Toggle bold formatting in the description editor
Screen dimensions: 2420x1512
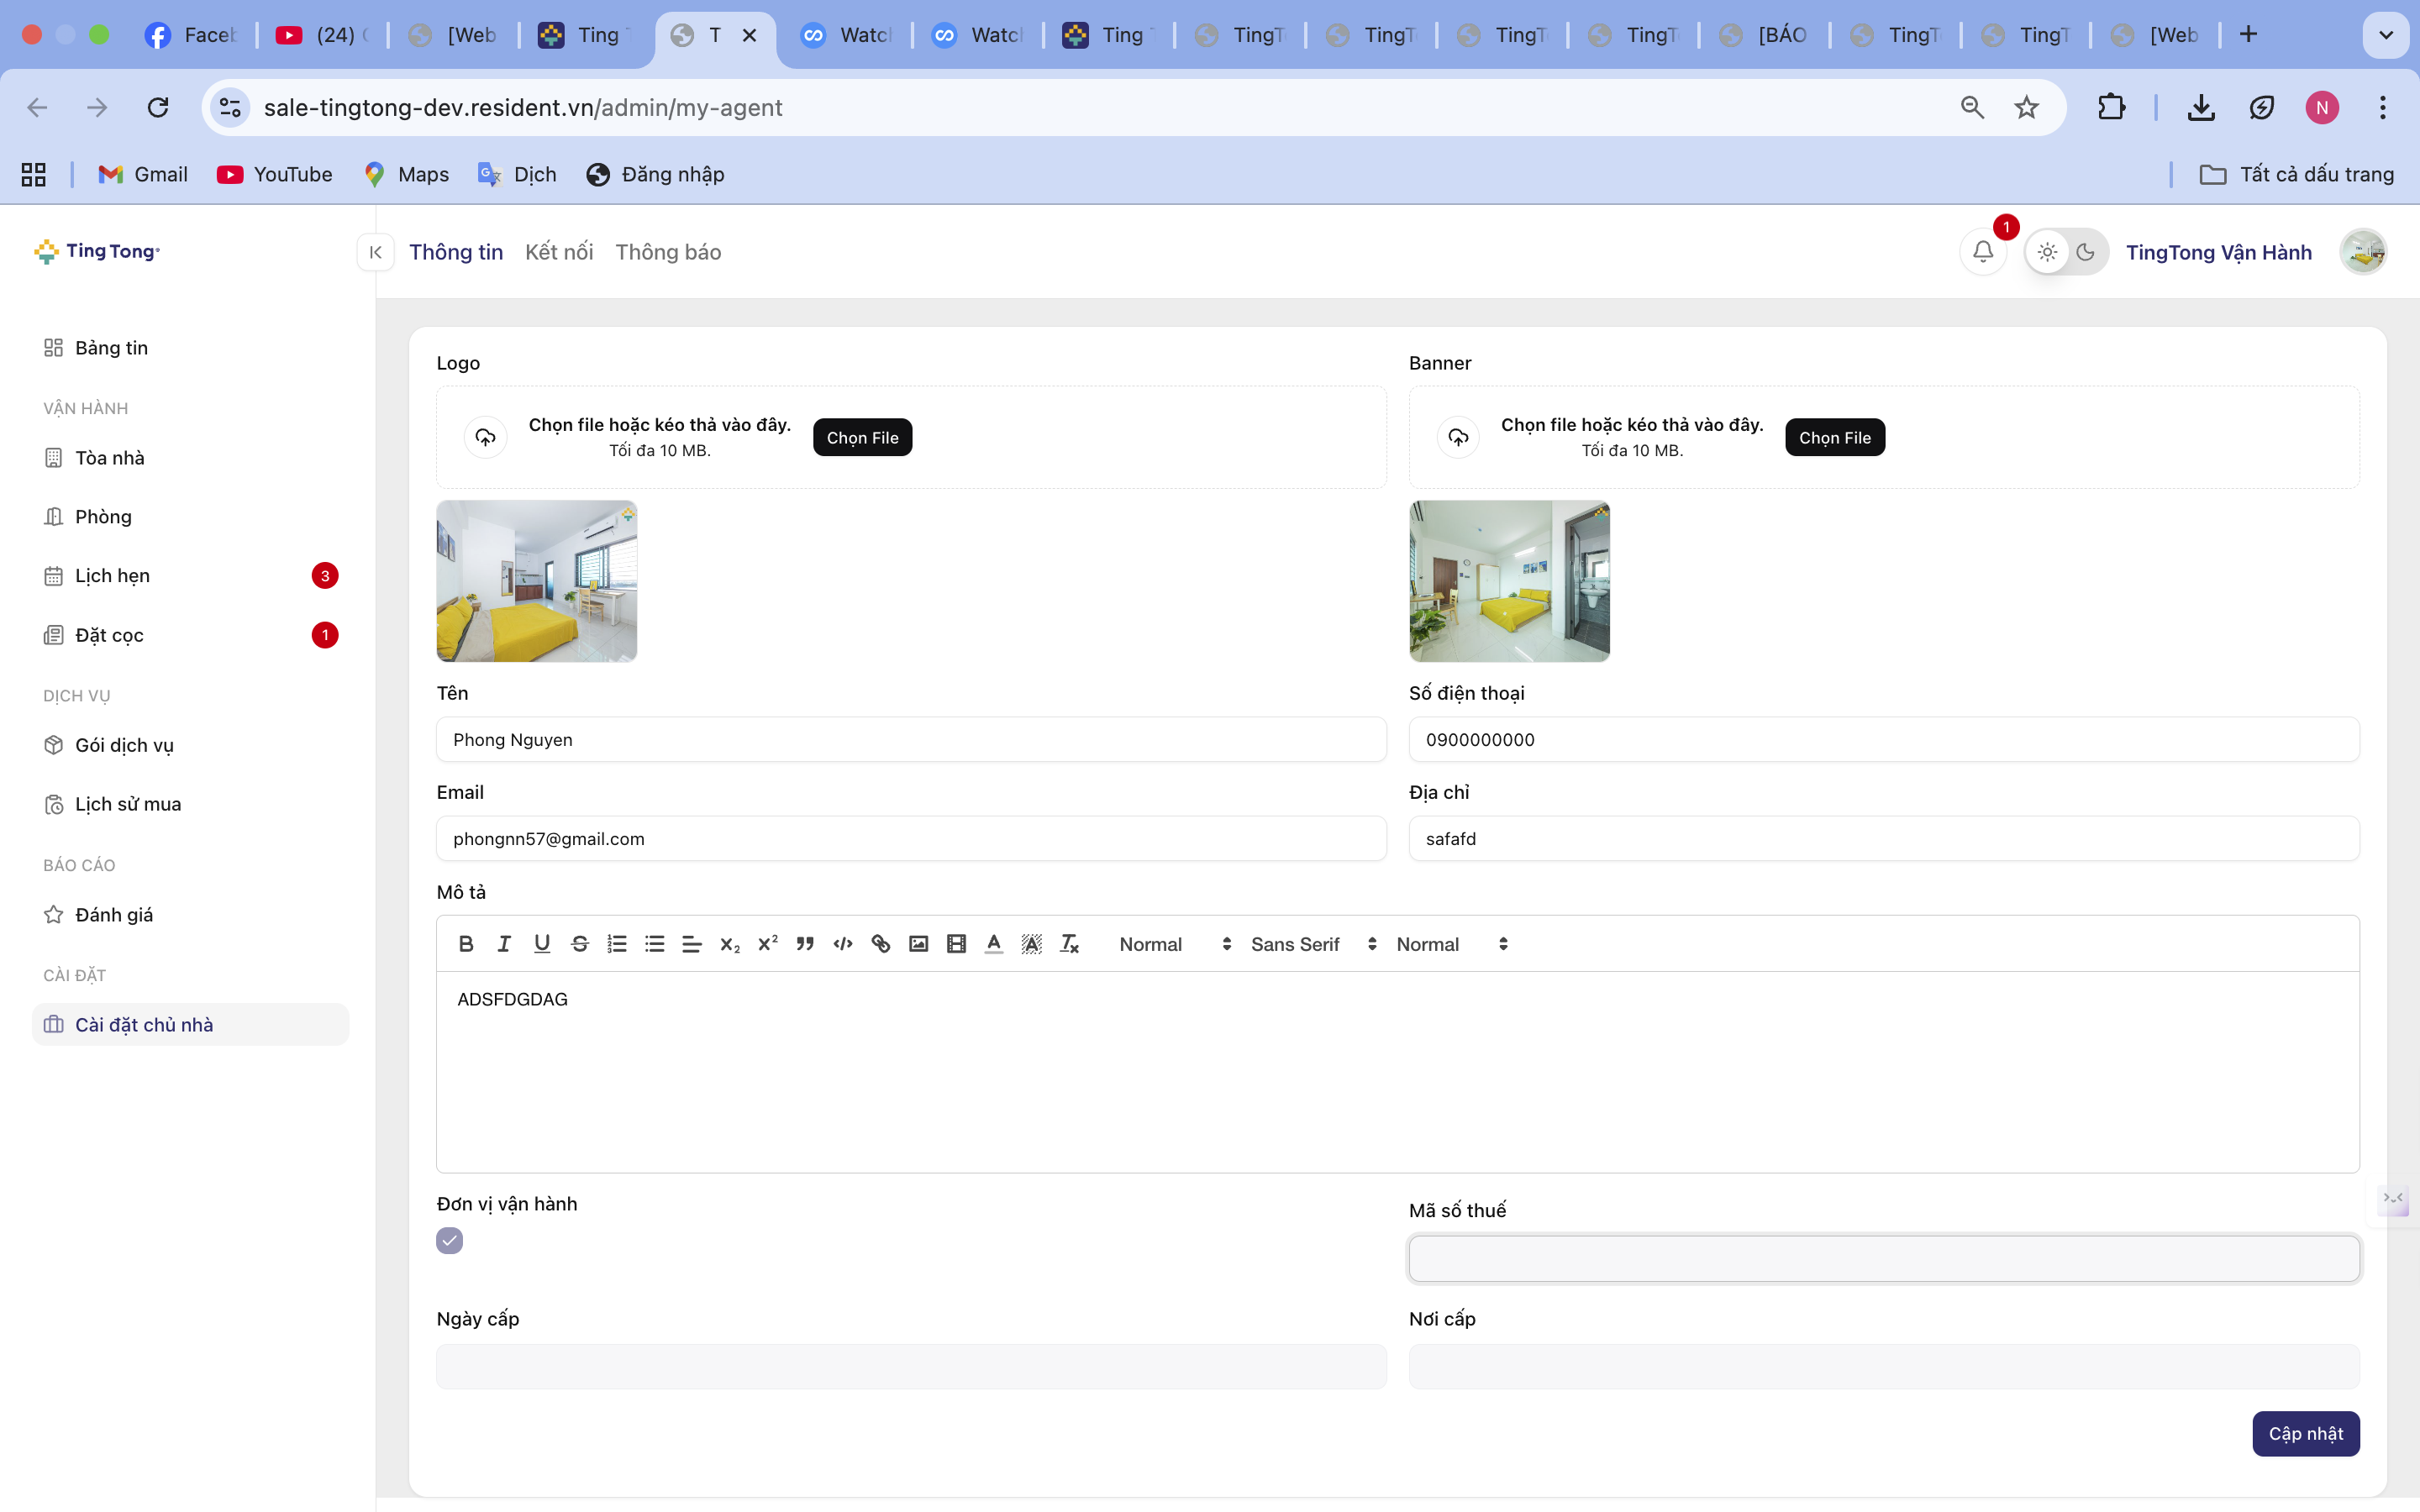coord(465,944)
